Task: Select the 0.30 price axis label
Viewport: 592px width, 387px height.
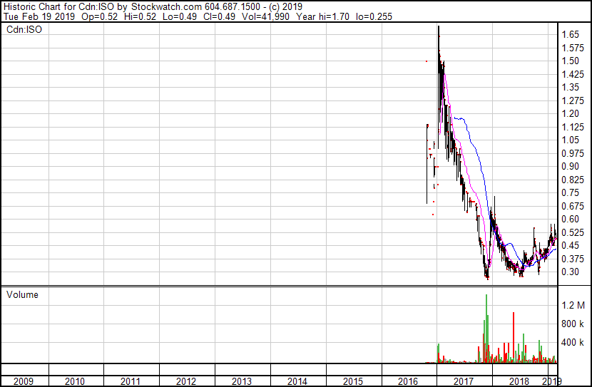Action: pos(569,272)
